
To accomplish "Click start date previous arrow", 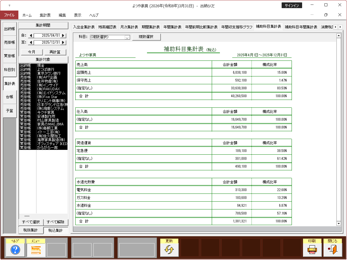I will click(x=31, y=36).
